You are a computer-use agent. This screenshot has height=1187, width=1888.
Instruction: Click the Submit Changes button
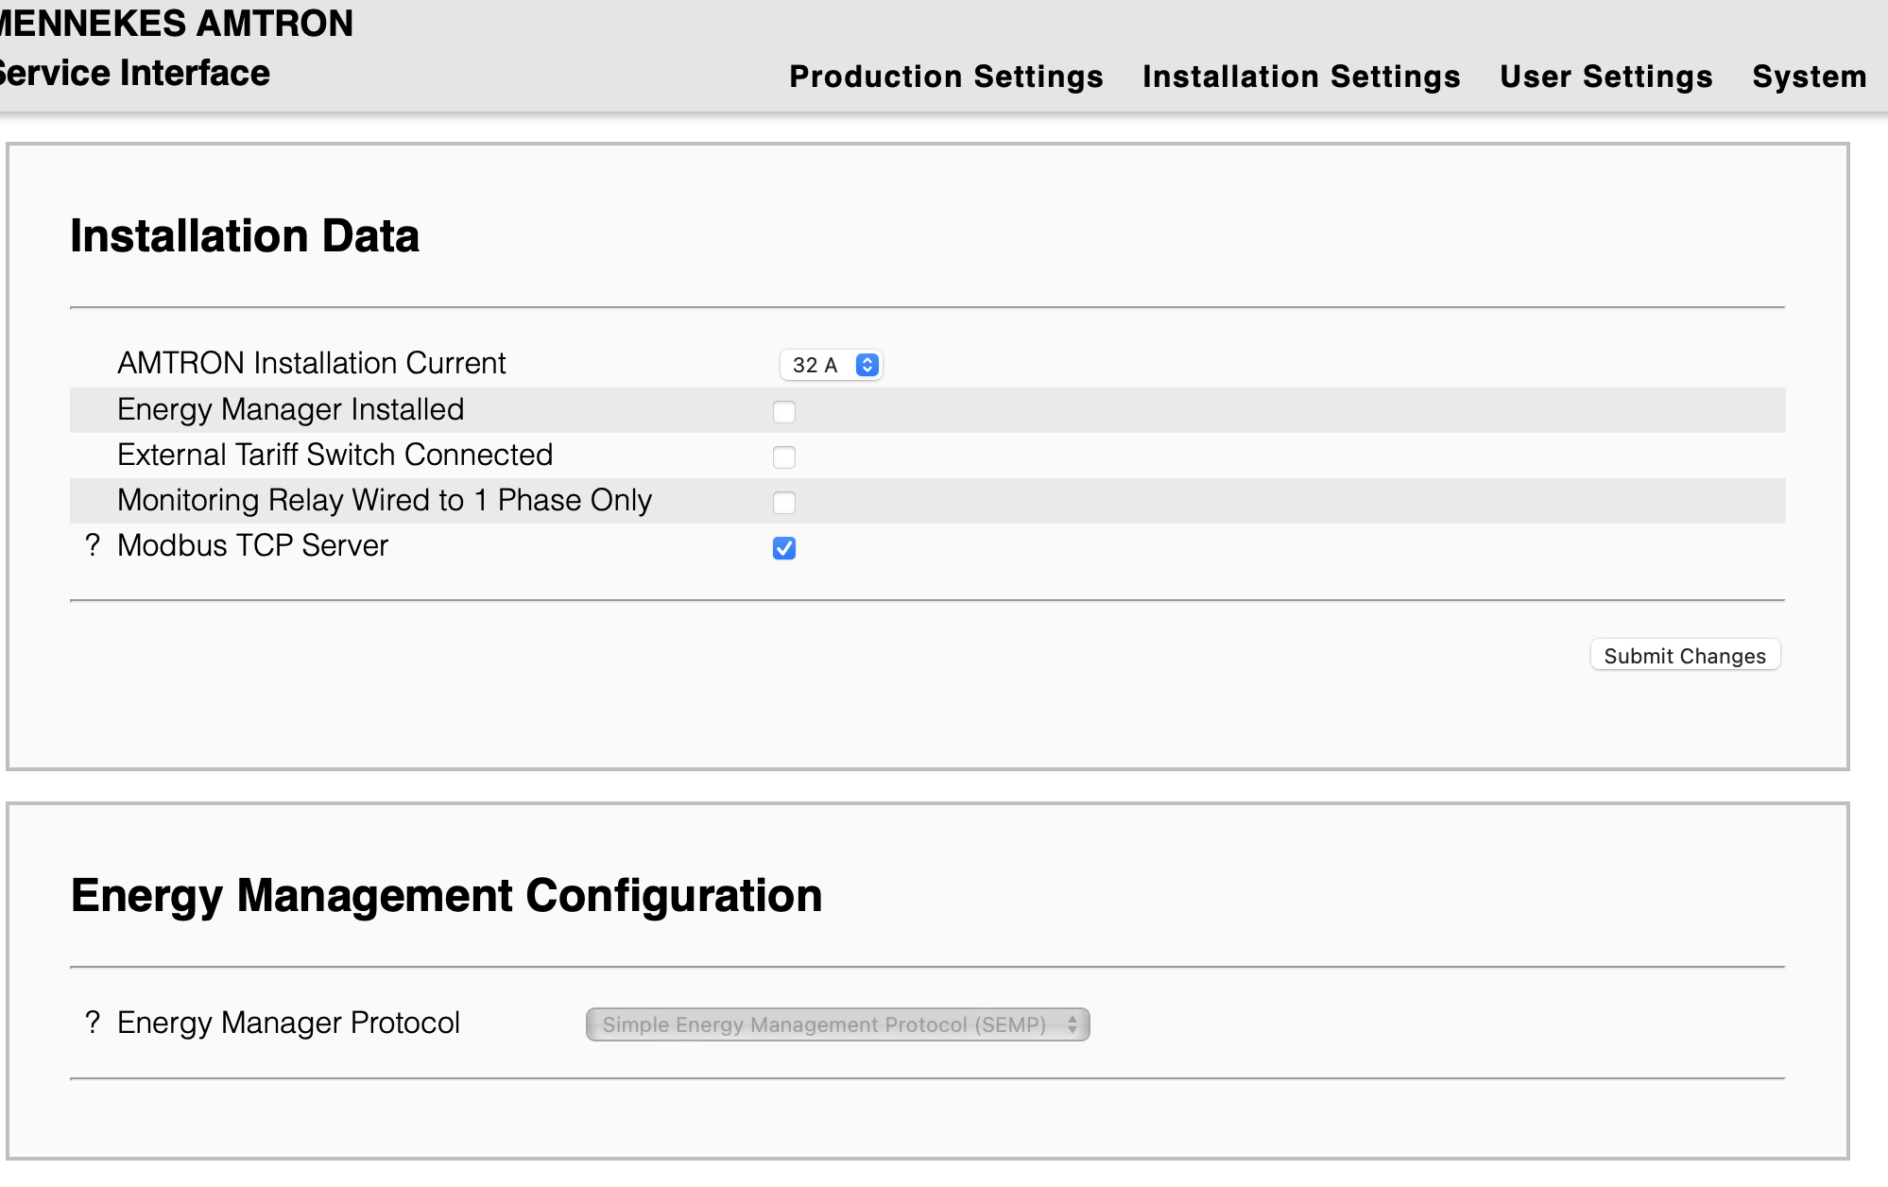1685,655
